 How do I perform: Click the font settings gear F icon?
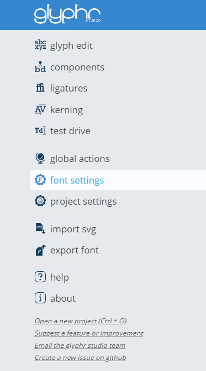[x=40, y=180]
